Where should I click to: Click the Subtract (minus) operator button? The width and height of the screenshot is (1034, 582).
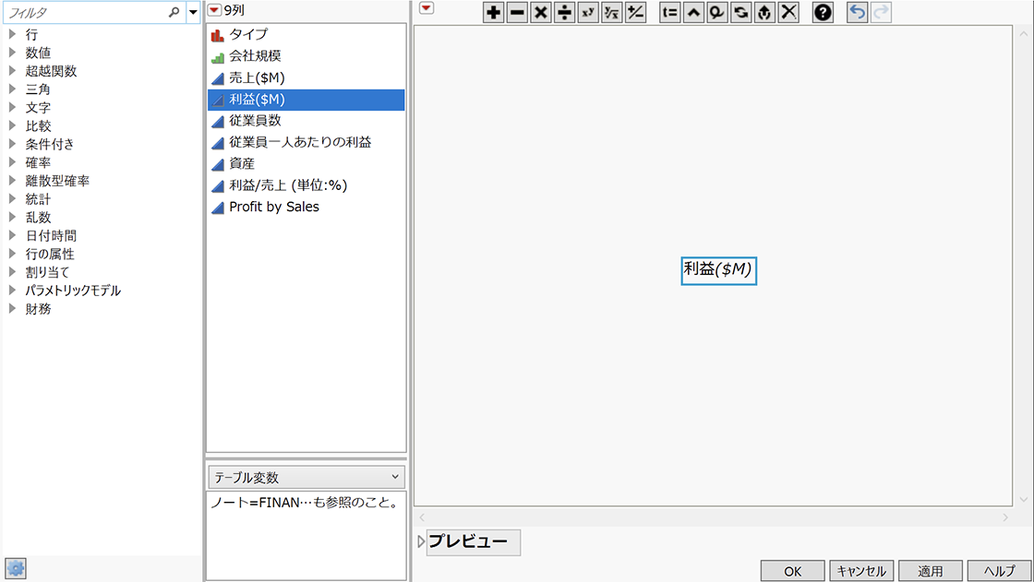(x=517, y=13)
